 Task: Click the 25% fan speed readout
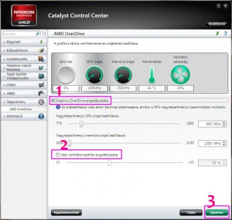click(180, 88)
